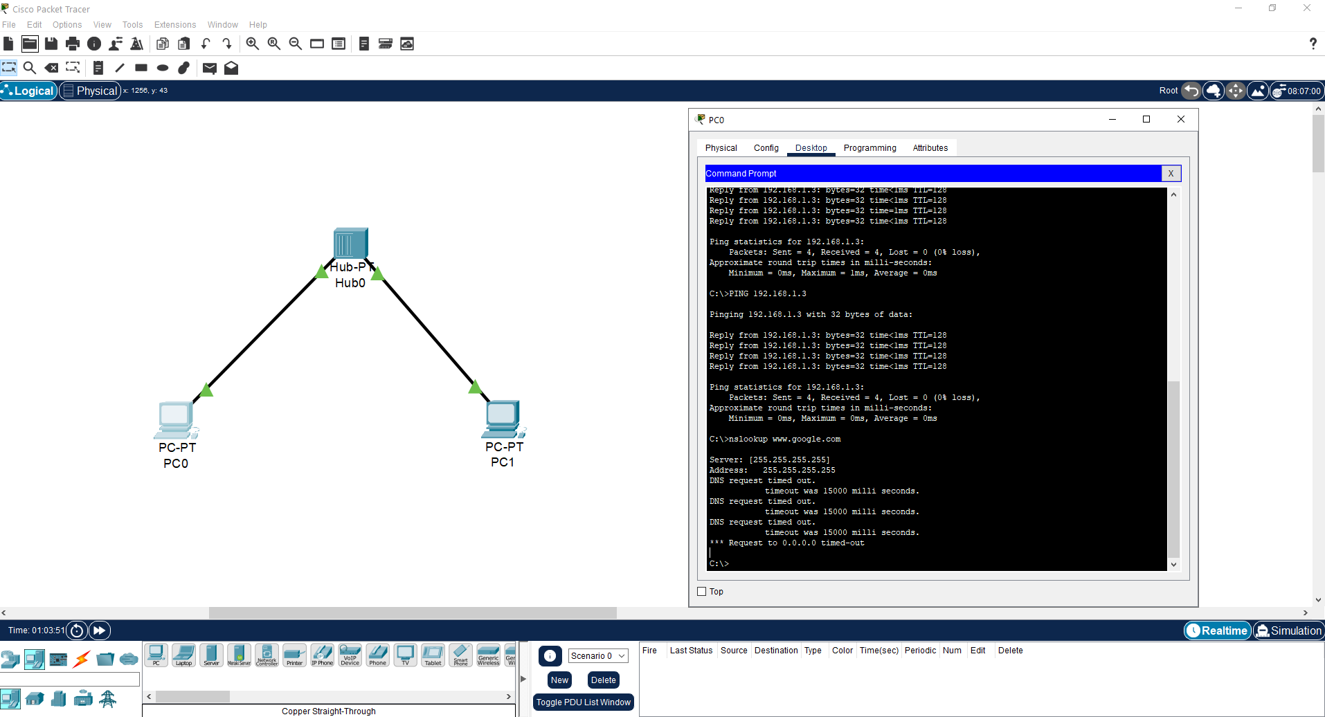Switch to the Logical workspace view
Screen dimensions: 1325x717
(x=28, y=91)
